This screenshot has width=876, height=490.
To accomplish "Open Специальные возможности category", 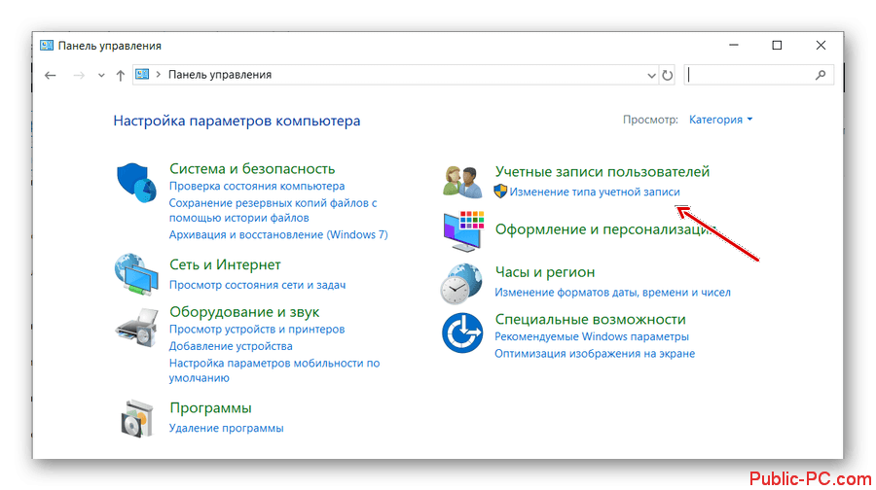I will coord(591,319).
